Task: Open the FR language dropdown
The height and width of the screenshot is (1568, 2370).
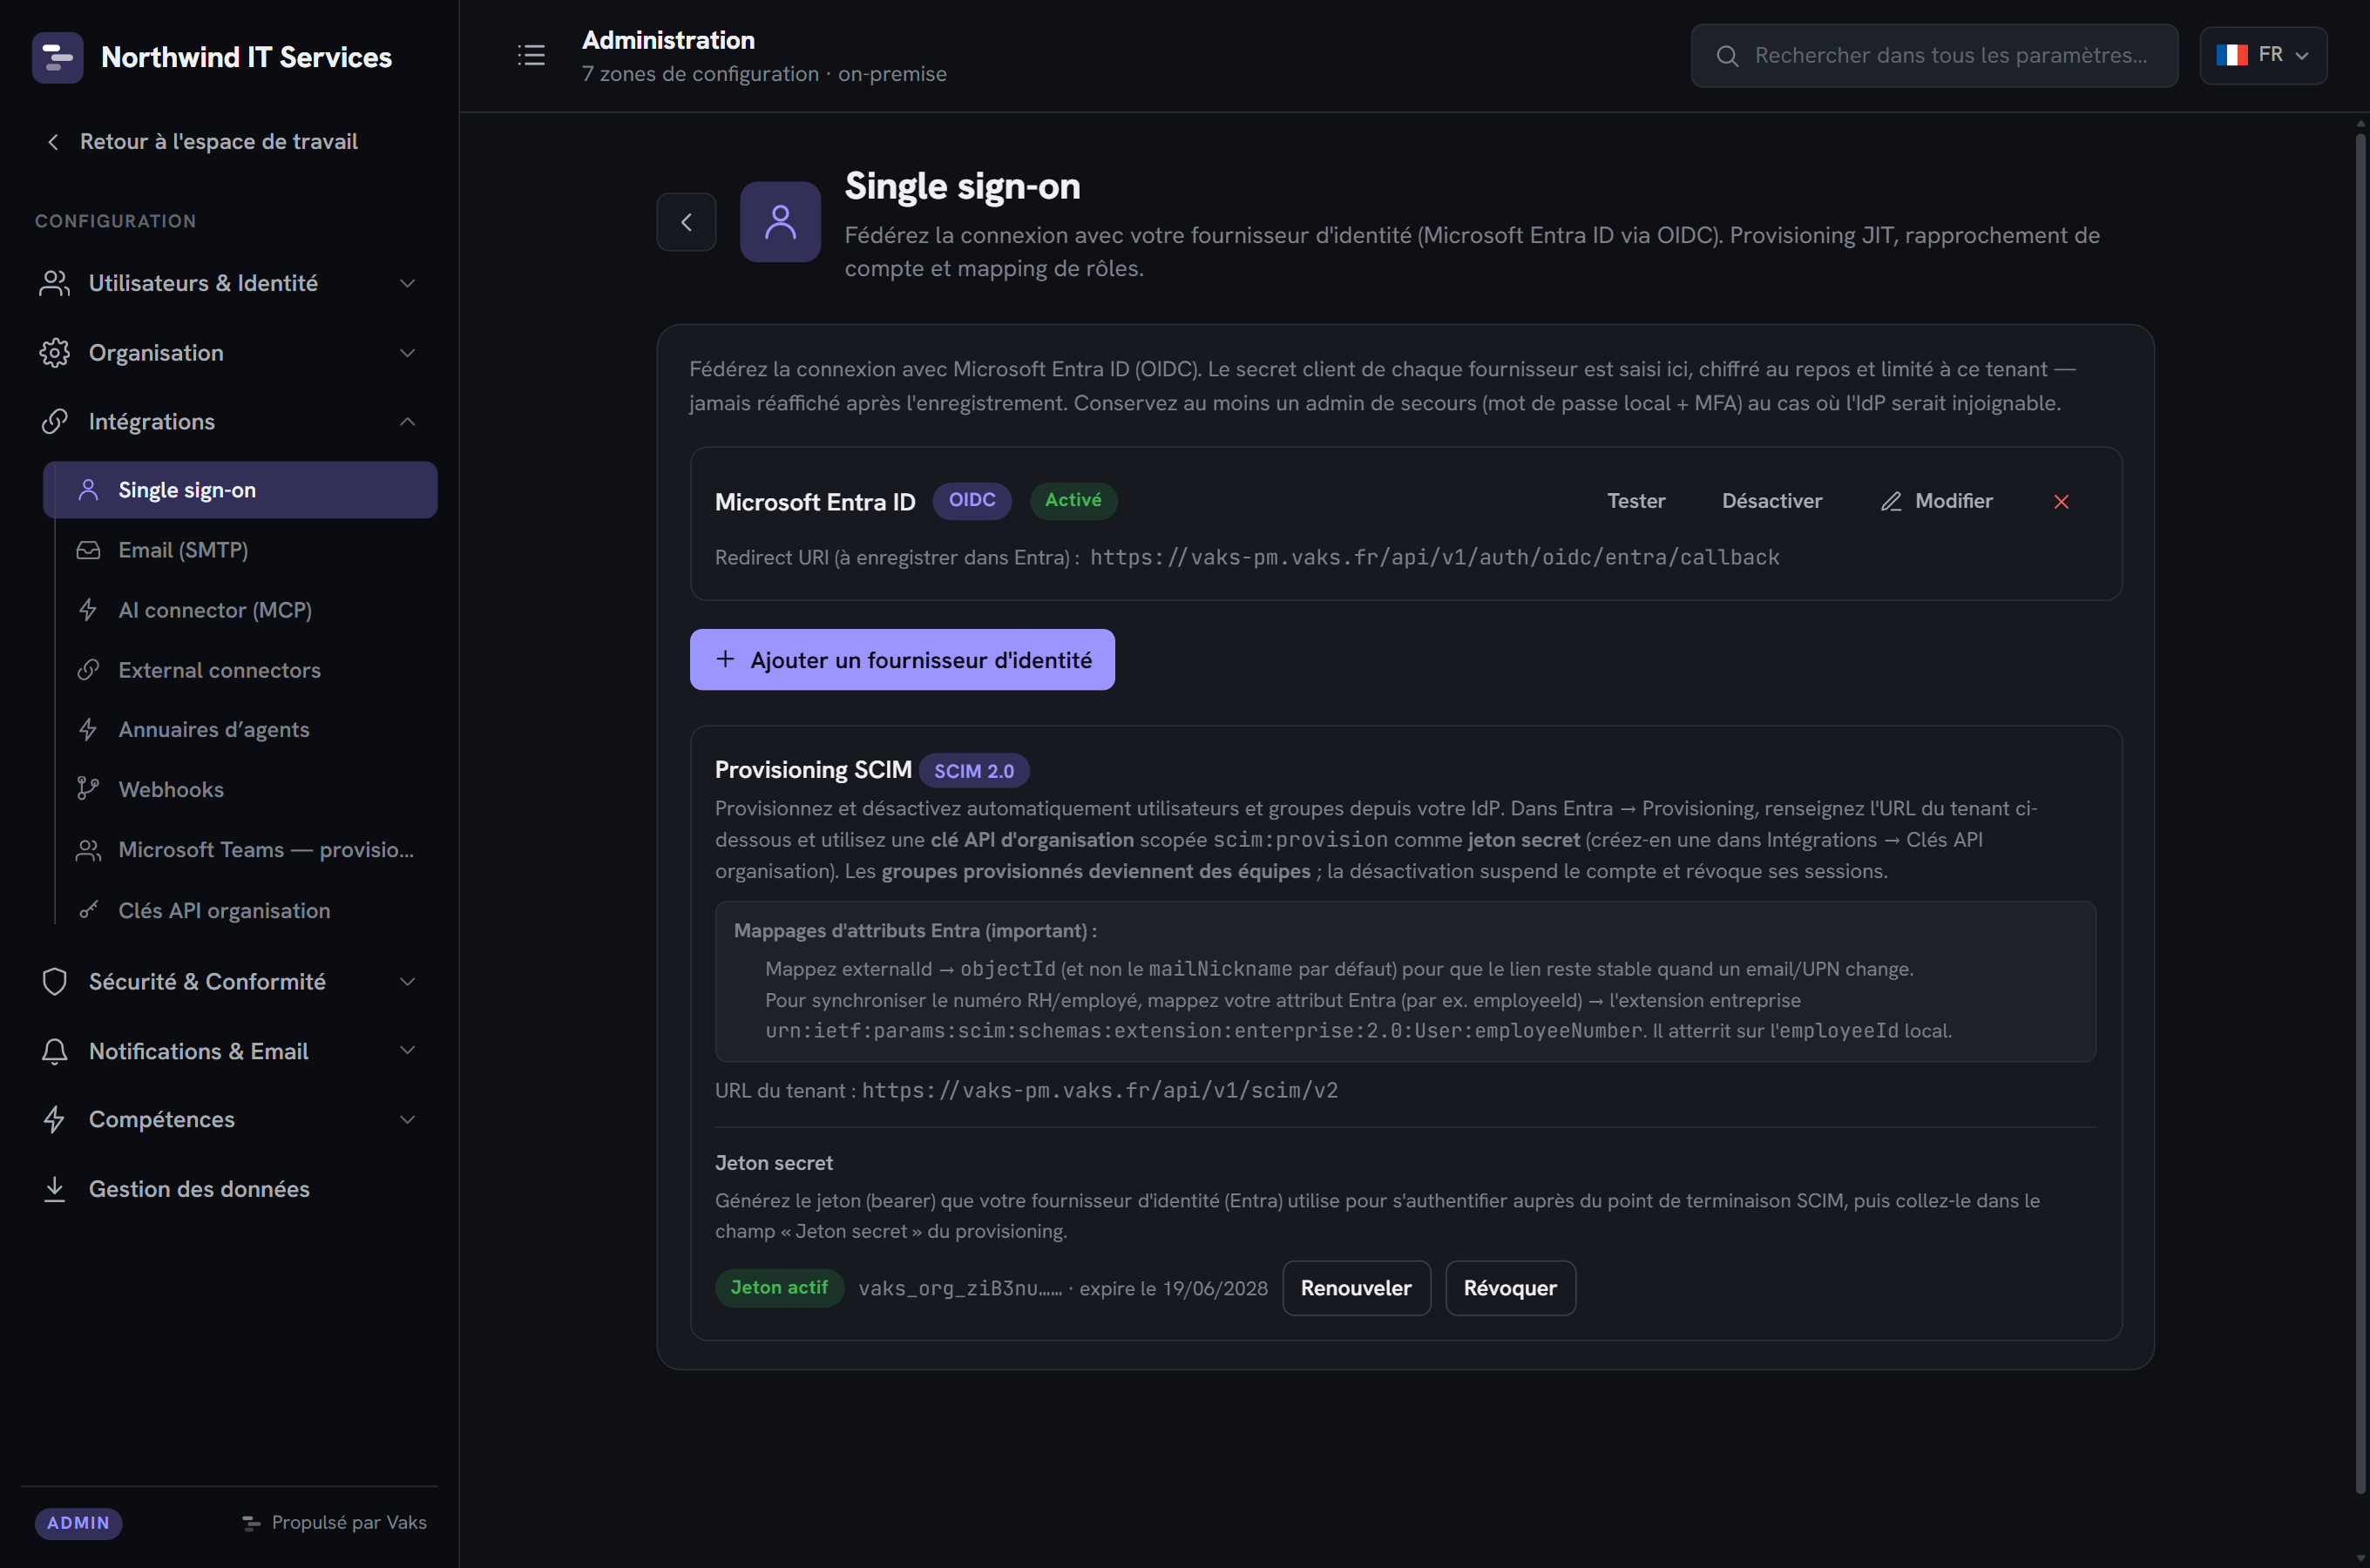Action: pyautogui.click(x=2263, y=55)
